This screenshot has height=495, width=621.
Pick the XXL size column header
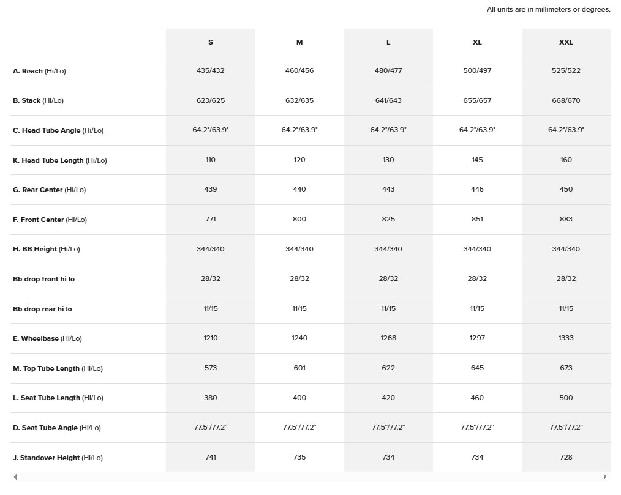point(566,42)
